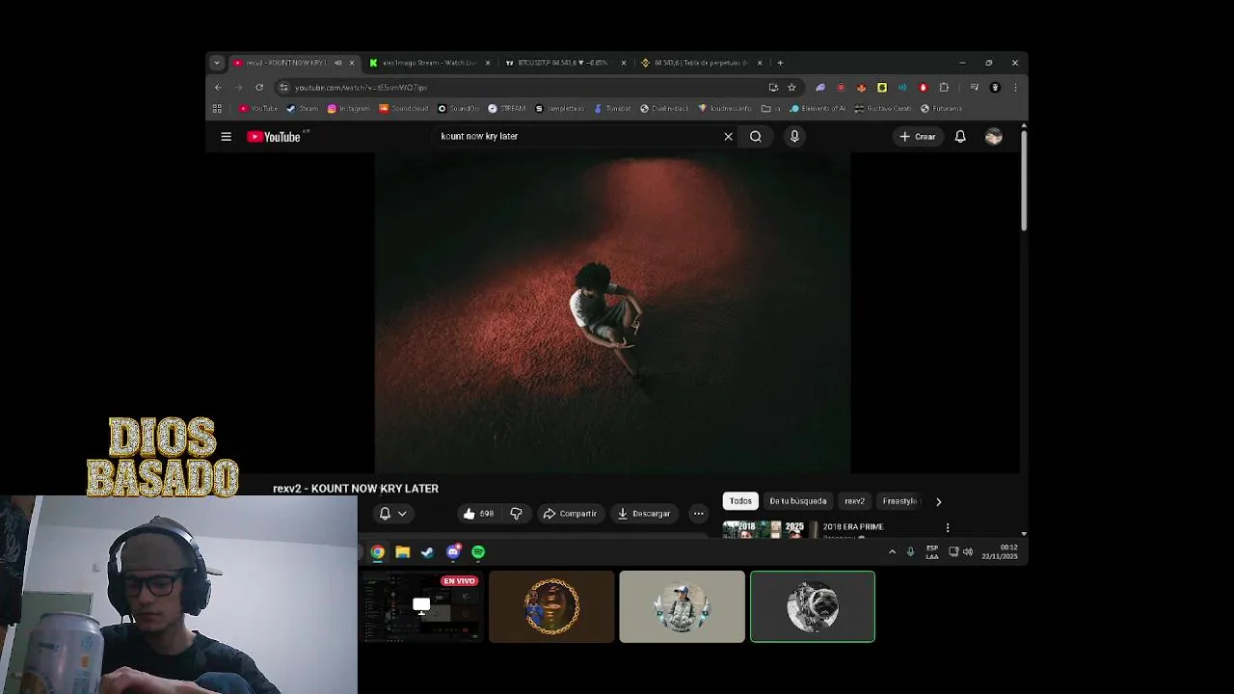Open the Tunebat bookmark
This screenshot has width=1234, height=694.
[x=612, y=109]
